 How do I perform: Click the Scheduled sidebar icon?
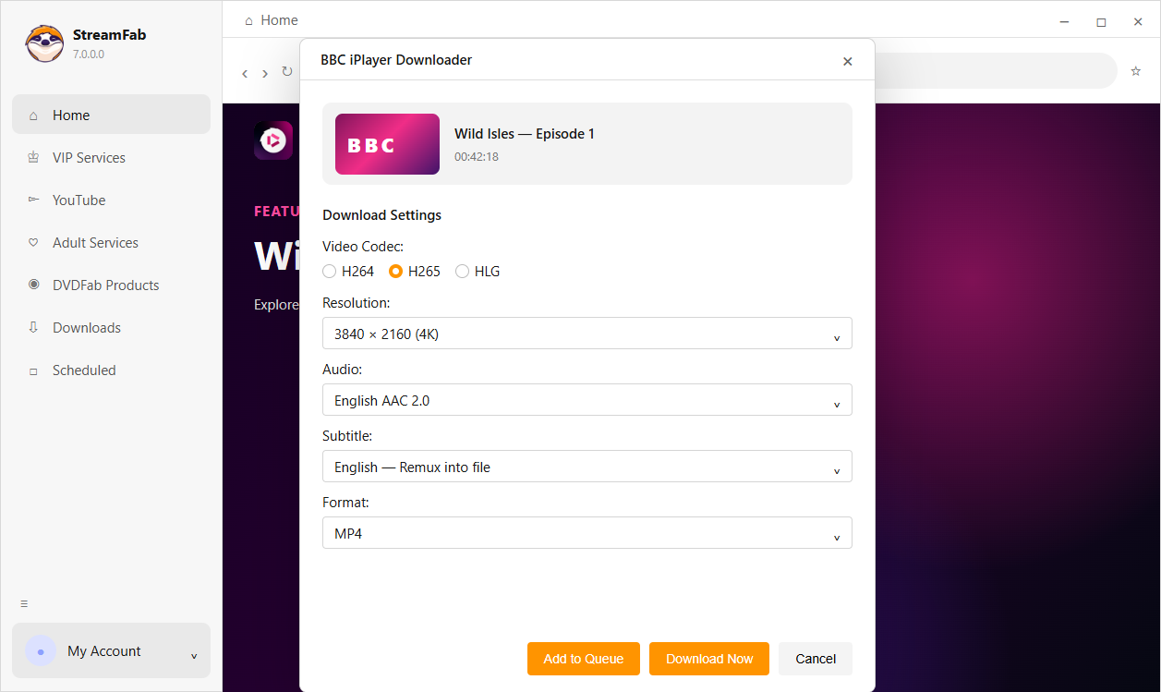(34, 370)
